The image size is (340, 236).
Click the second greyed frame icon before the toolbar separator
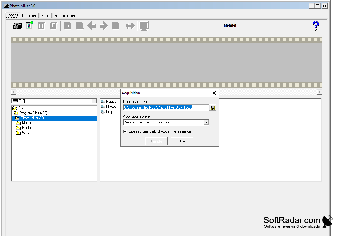[53, 25]
